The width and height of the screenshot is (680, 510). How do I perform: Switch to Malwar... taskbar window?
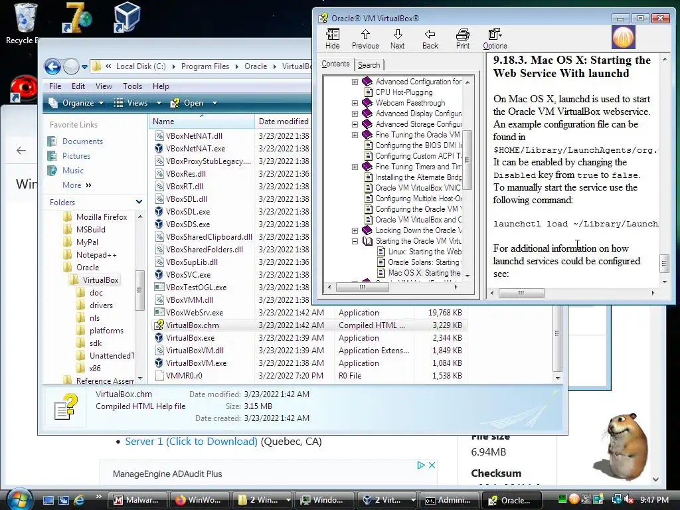[x=137, y=500]
